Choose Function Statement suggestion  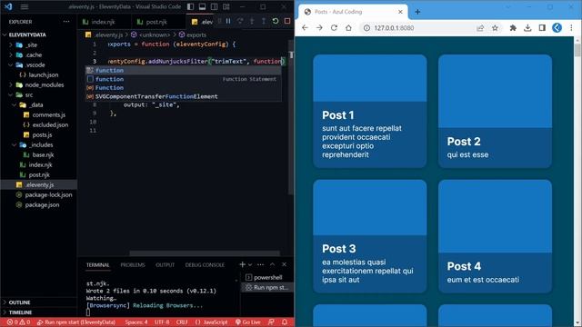[x=184, y=79]
